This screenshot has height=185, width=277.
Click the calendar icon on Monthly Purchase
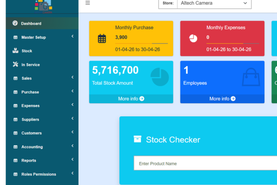coord(102,38)
